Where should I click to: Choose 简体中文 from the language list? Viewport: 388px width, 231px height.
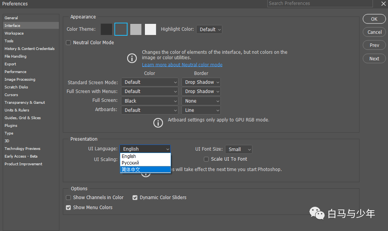tap(146, 170)
